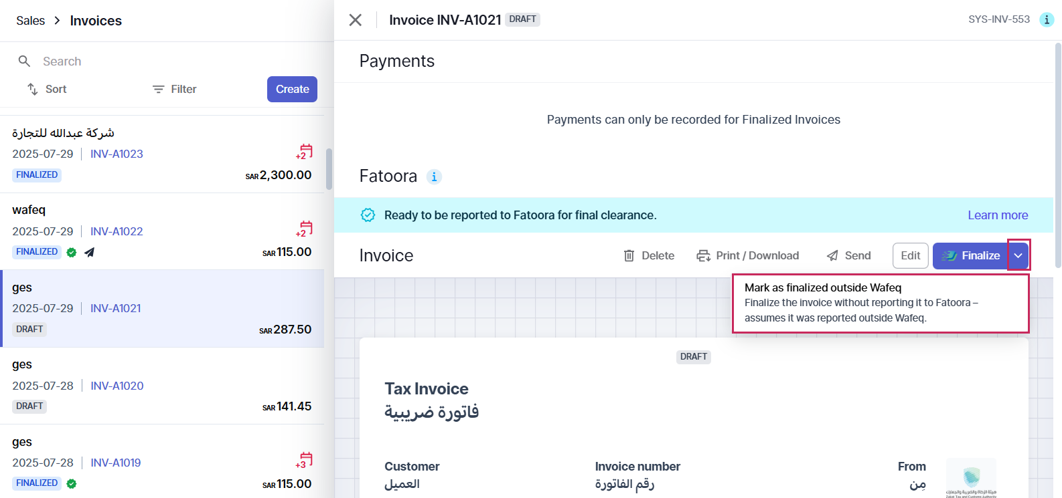Click the search magnifier icon
This screenshot has width=1062, height=498.
click(24, 61)
